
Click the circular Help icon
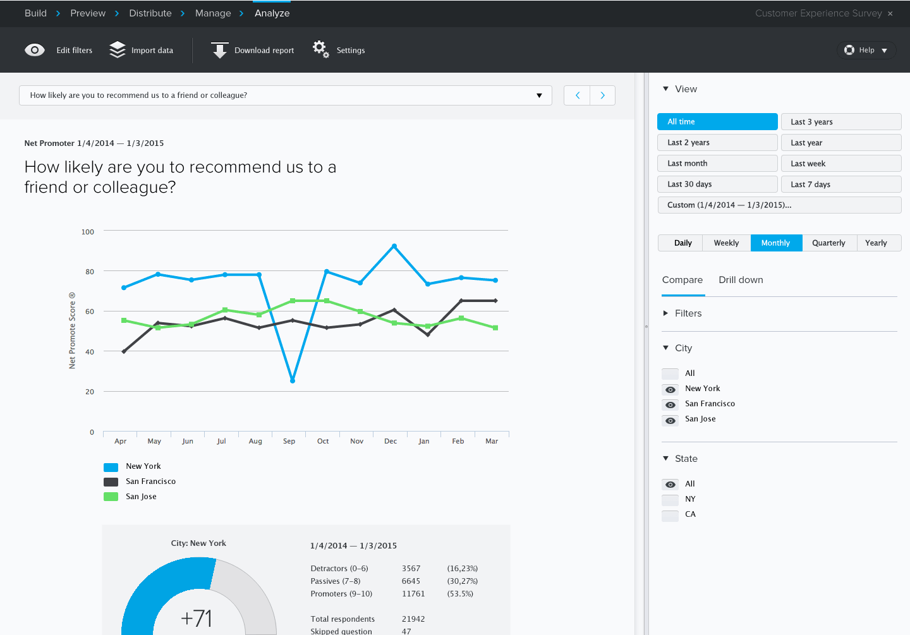point(849,49)
